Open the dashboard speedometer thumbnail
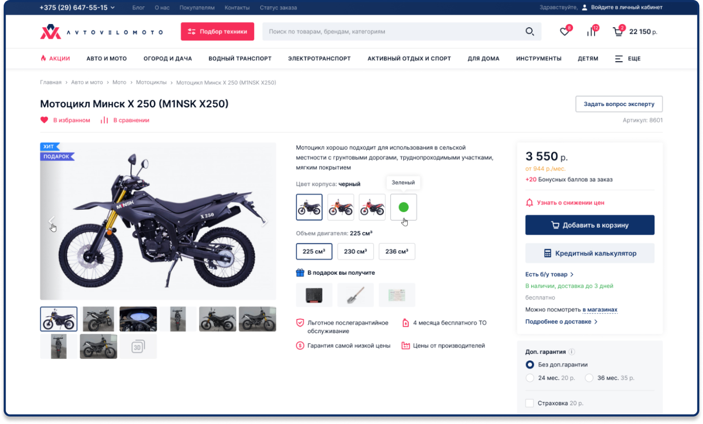The height and width of the screenshot is (424, 703). 138,319
